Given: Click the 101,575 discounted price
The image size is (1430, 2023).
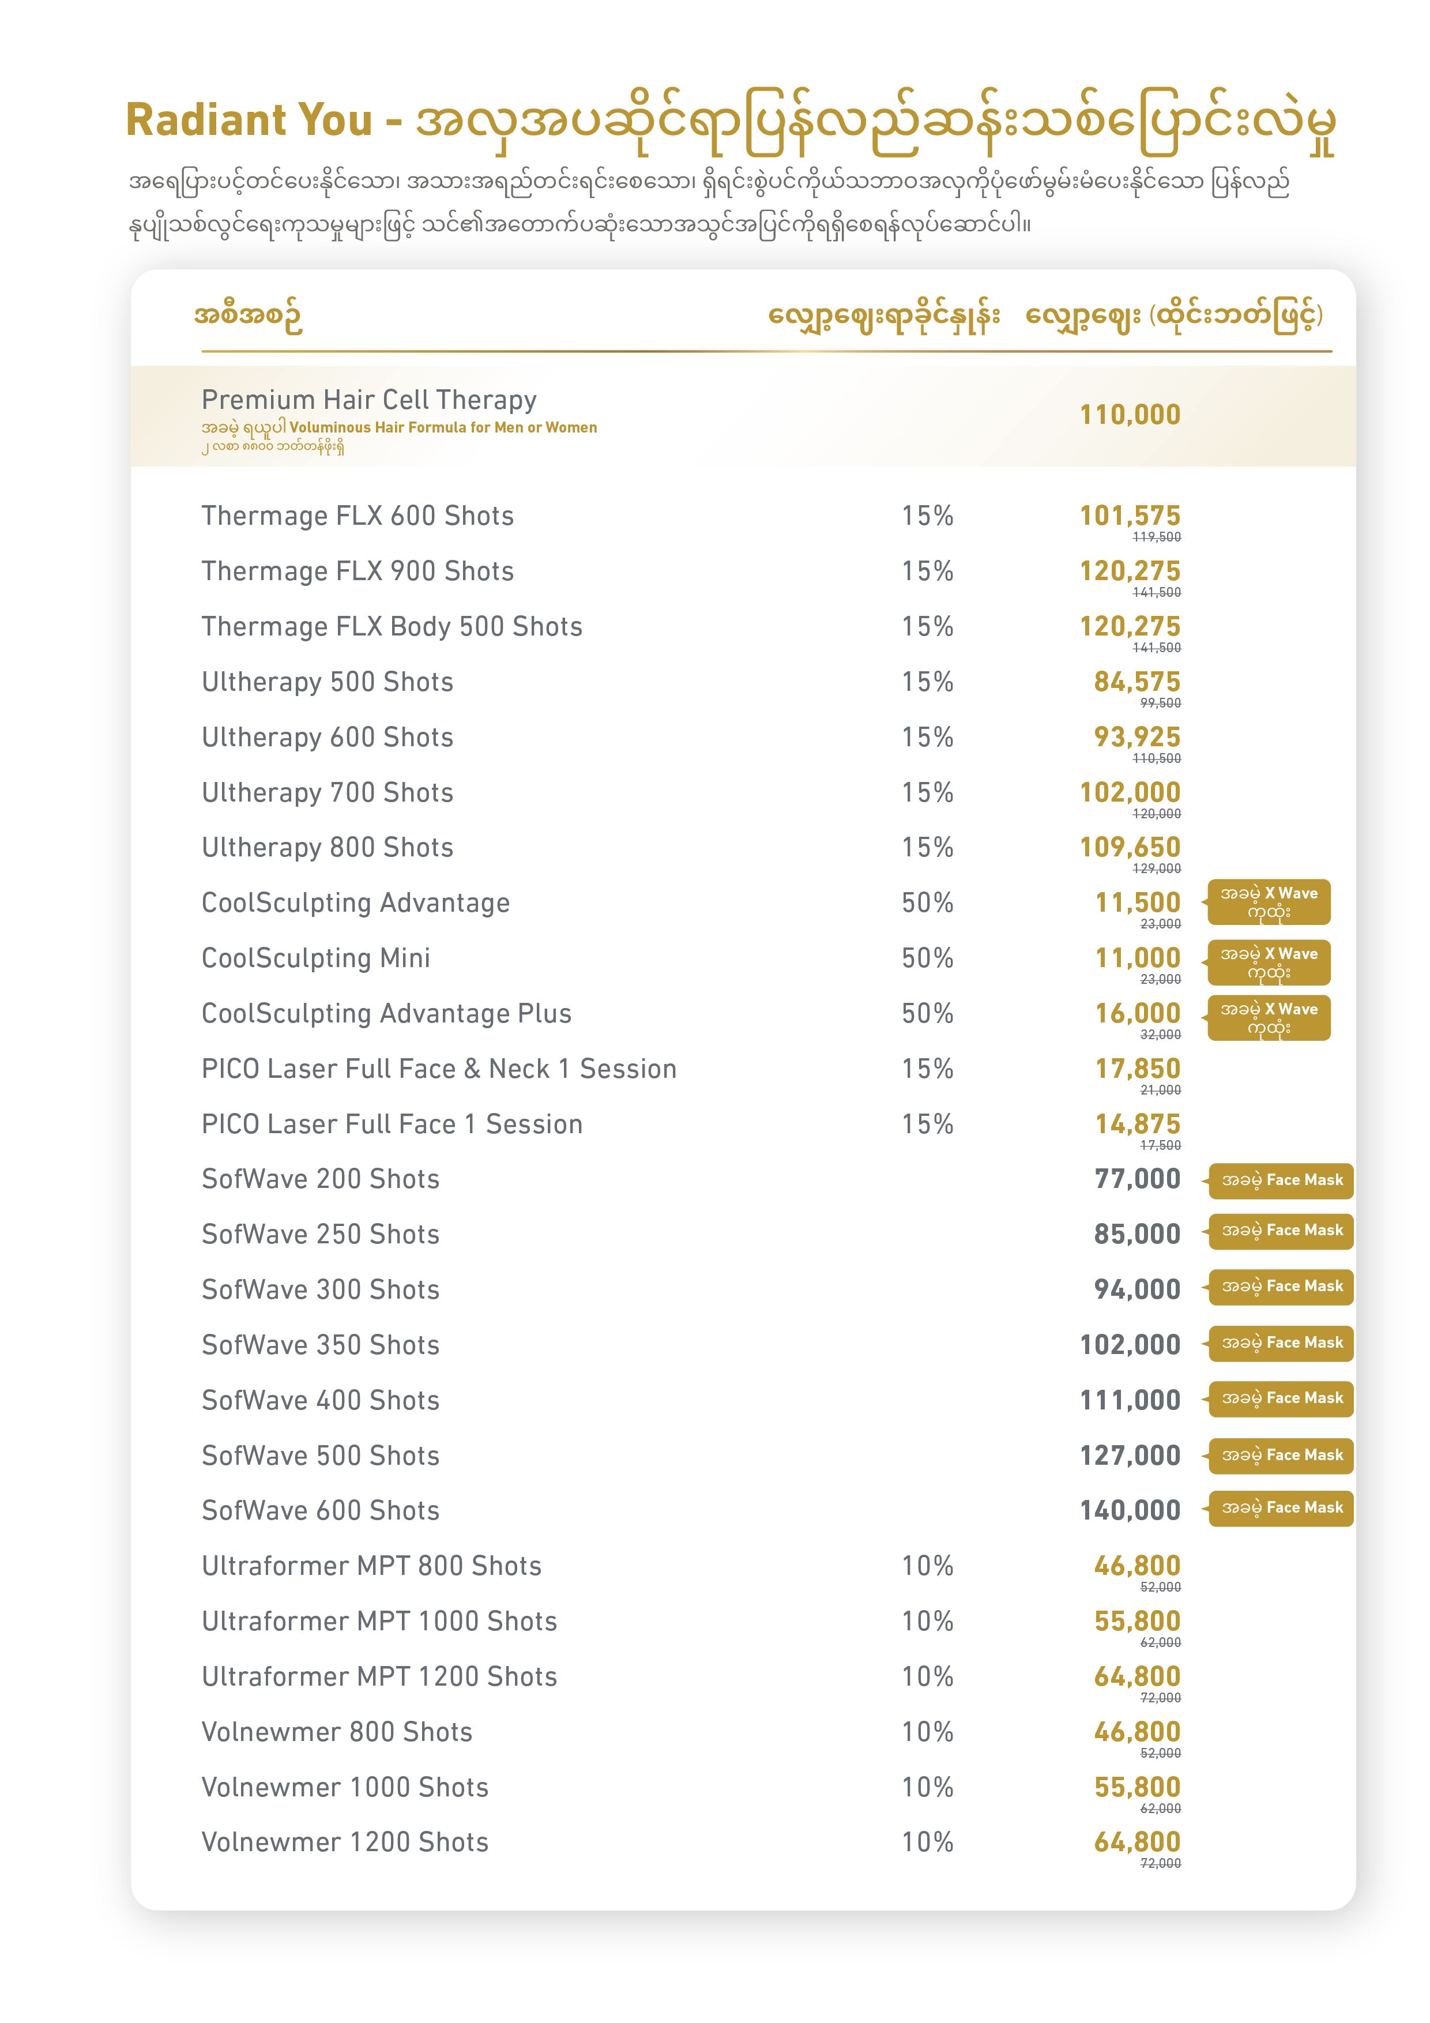Looking at the screenshot, I should pos(1130,516).
